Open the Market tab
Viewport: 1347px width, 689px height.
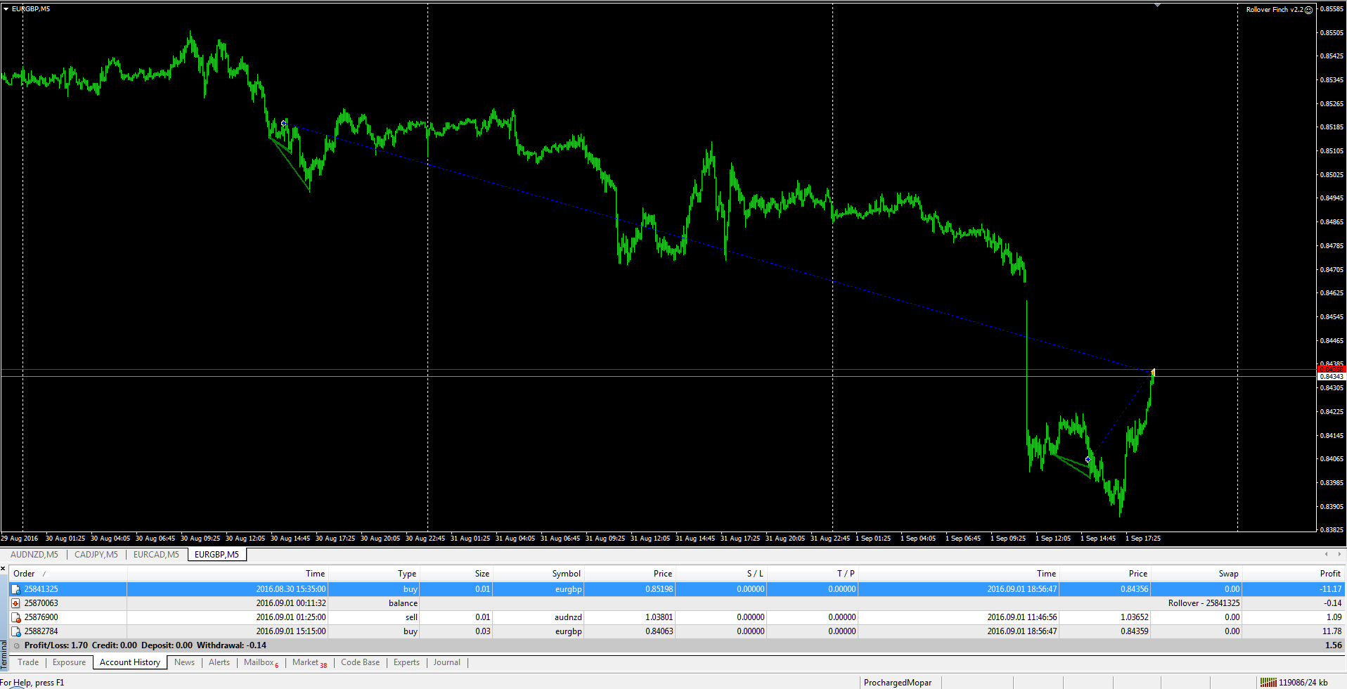309,662
